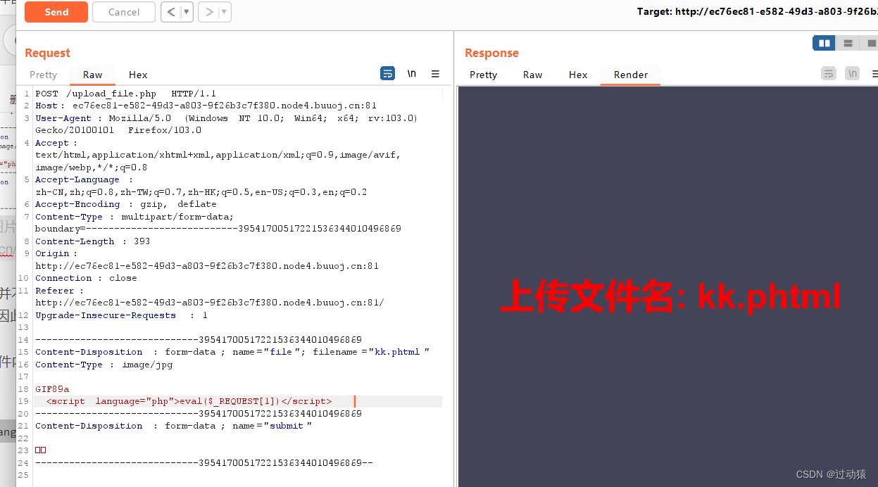Toggle word wrap icon in Request panel

[x=387, y=73]
